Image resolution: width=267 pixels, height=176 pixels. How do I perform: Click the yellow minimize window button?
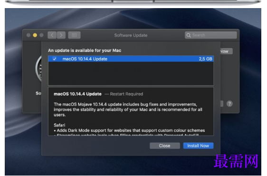pos(35,35)
